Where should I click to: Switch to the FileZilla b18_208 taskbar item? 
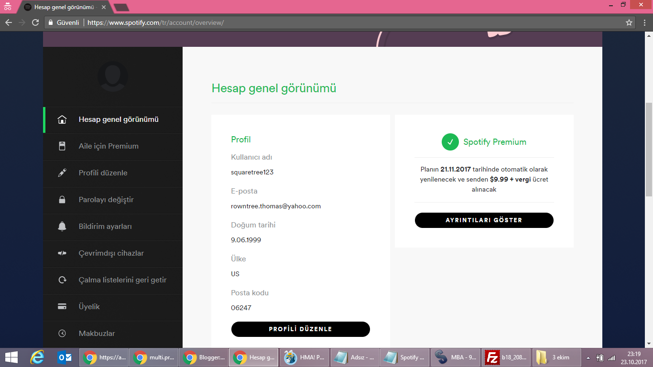506,357
